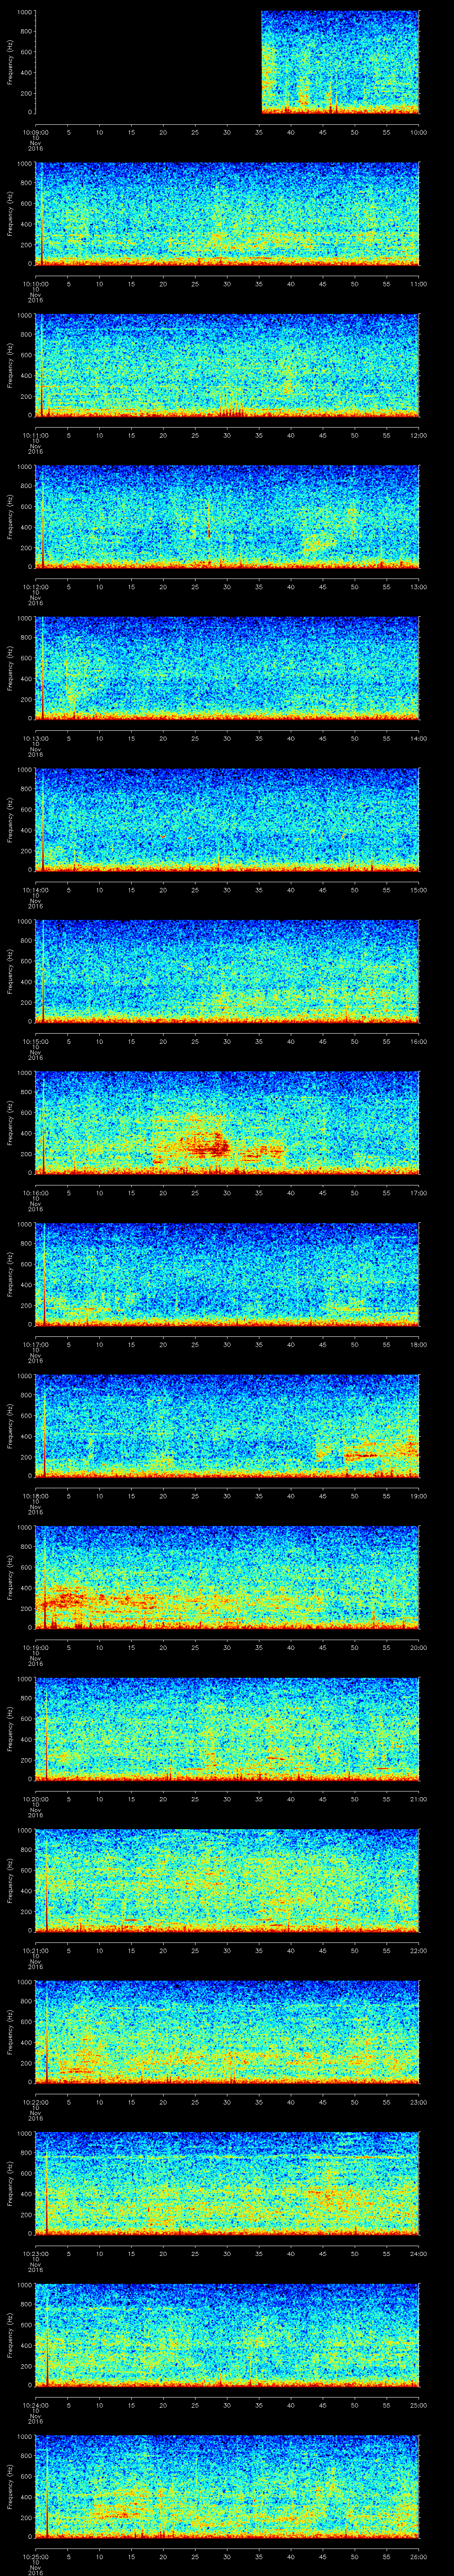Click the '10:23:00' time axis label
454x2576 pixels.
36,2254
